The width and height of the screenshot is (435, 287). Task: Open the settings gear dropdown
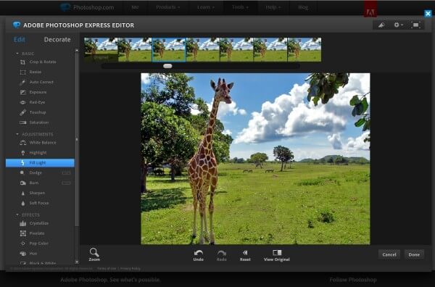coord(398,25)
